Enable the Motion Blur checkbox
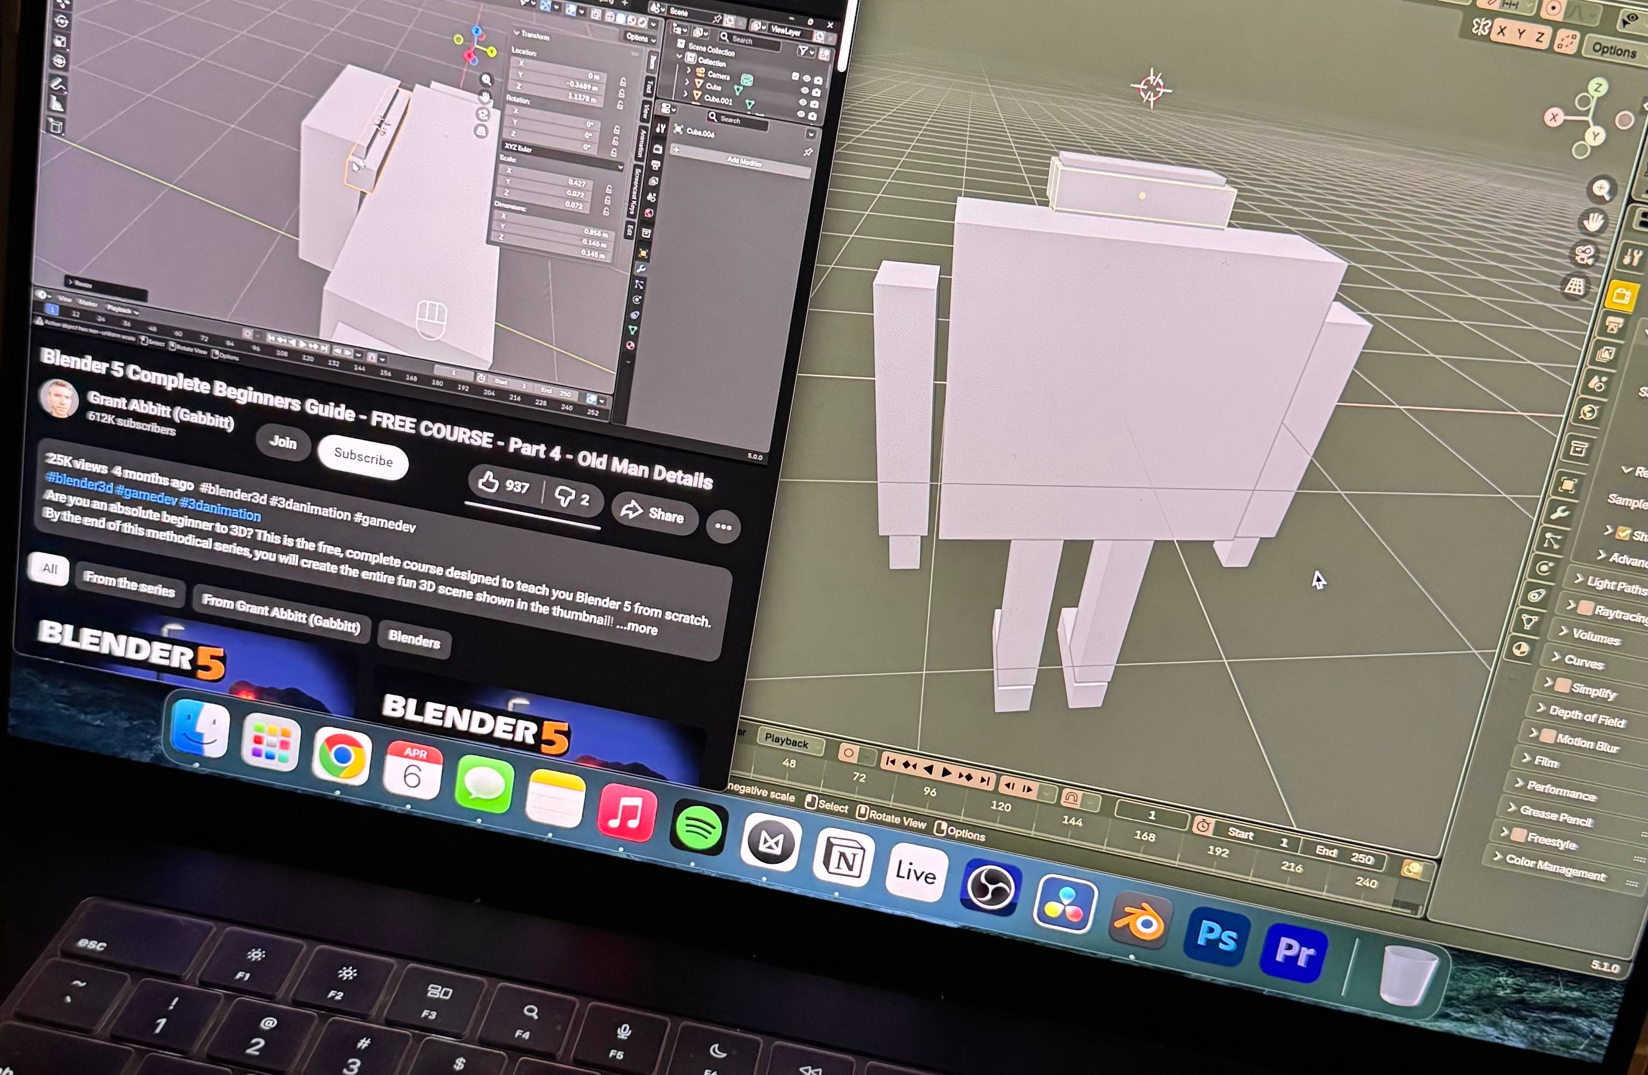 point(1547,735)
